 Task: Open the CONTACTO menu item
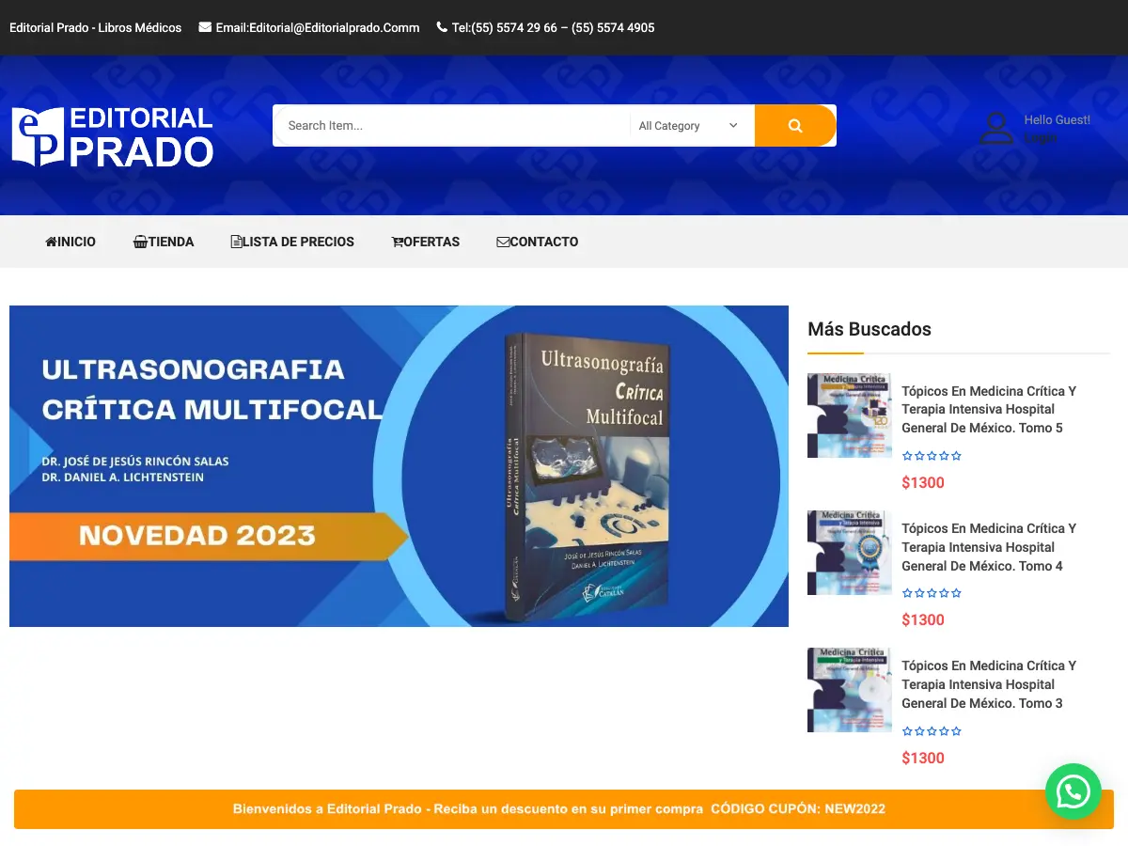538,242
